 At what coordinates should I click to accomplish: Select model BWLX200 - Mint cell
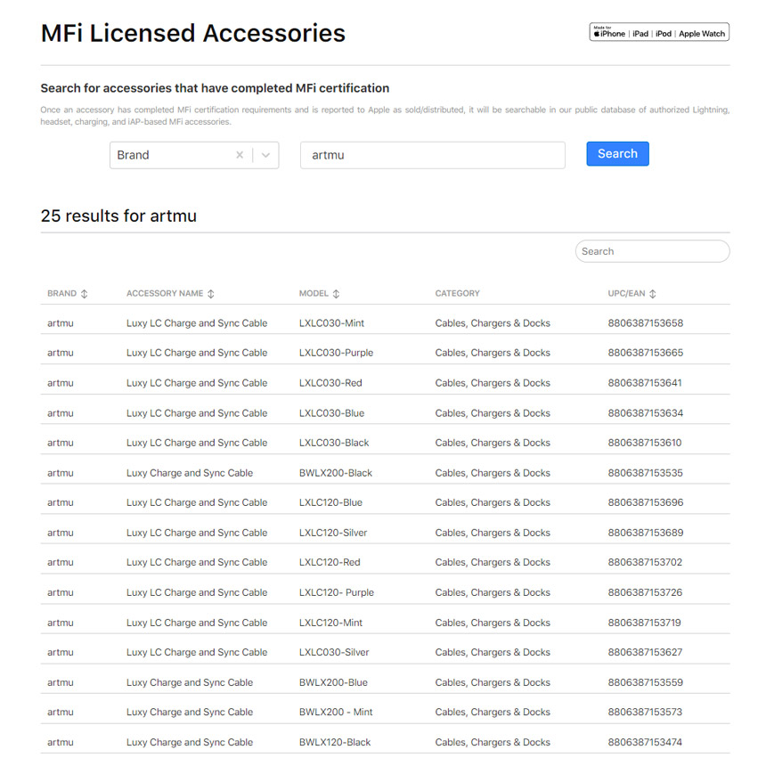336,712
